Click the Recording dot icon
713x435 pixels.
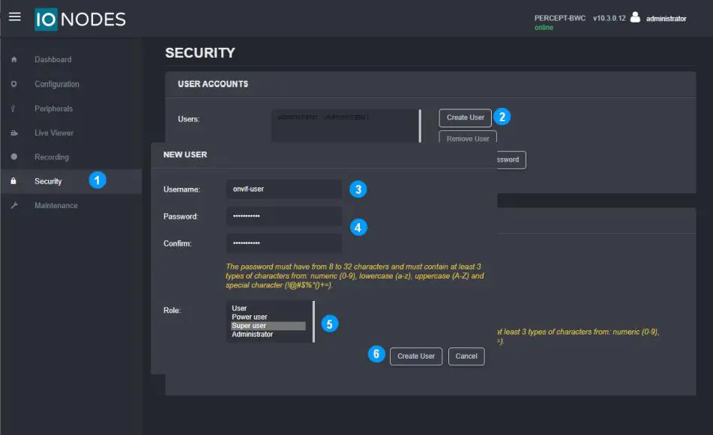13,156
